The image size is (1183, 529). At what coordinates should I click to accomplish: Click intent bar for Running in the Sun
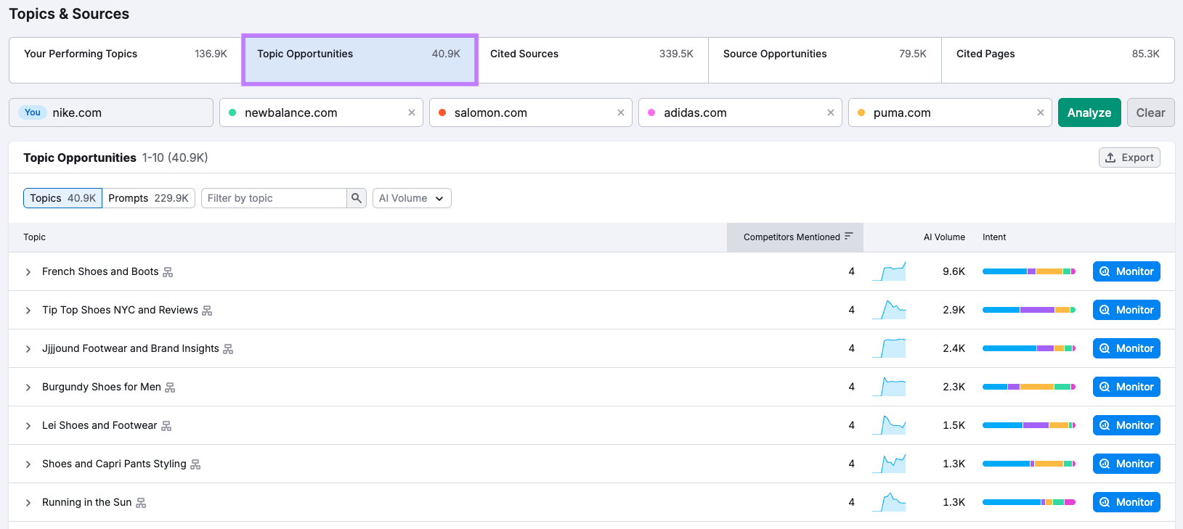click(1029, 502)
